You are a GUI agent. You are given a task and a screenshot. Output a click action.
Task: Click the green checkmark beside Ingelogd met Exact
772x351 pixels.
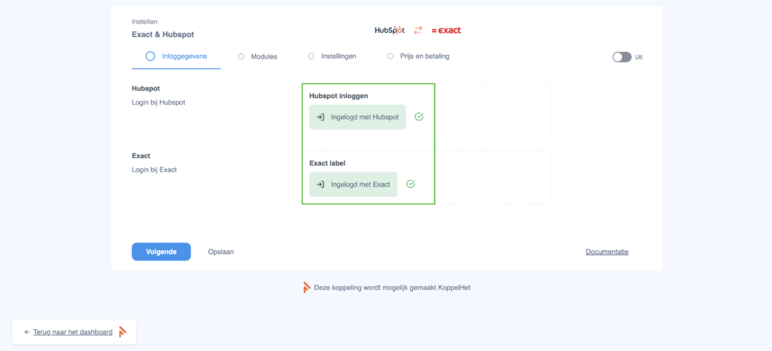411,184
